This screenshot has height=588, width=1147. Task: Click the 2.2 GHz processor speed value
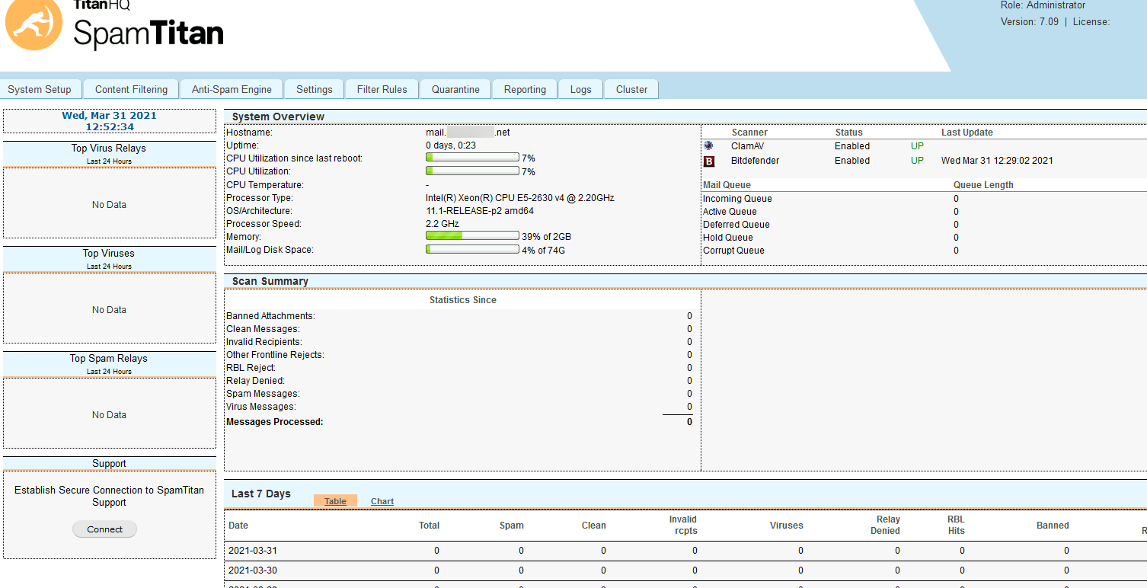[x=443, y=224]
